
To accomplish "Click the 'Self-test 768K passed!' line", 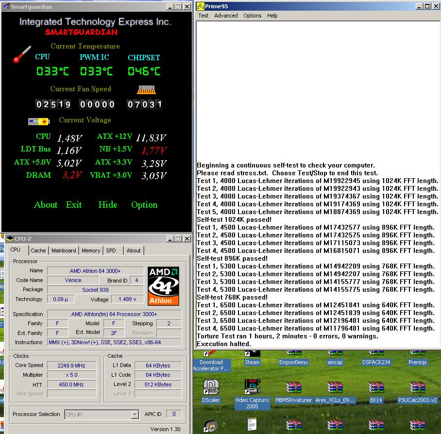I will (x=232, y=298).
